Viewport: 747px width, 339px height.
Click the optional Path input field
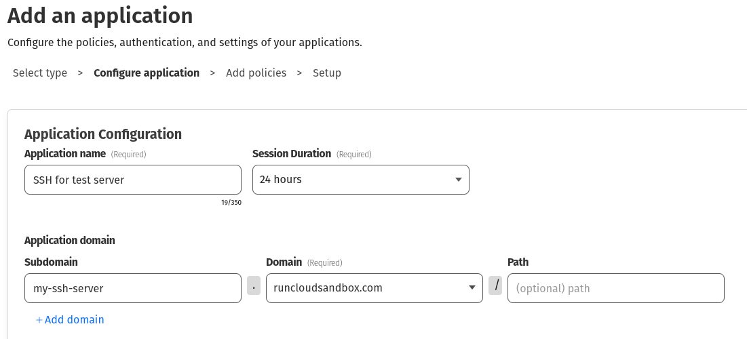616,288
